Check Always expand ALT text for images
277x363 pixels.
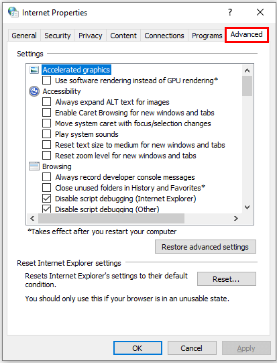click(x=46, y=102)
